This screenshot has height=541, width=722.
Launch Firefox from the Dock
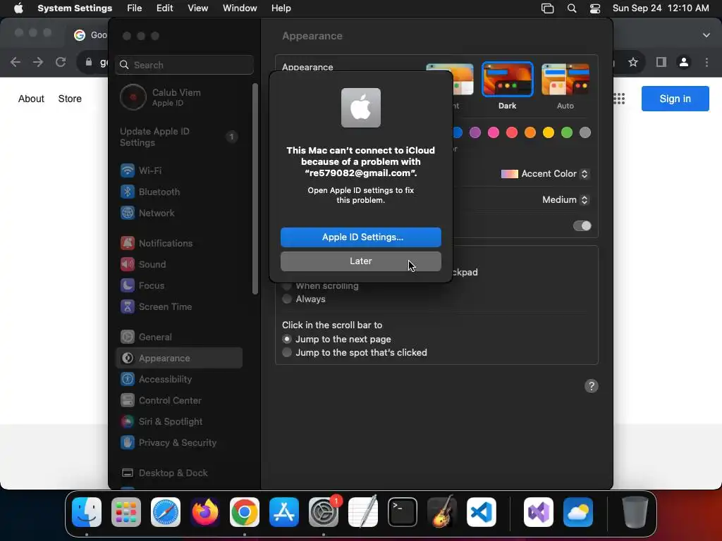click(205, 512)
